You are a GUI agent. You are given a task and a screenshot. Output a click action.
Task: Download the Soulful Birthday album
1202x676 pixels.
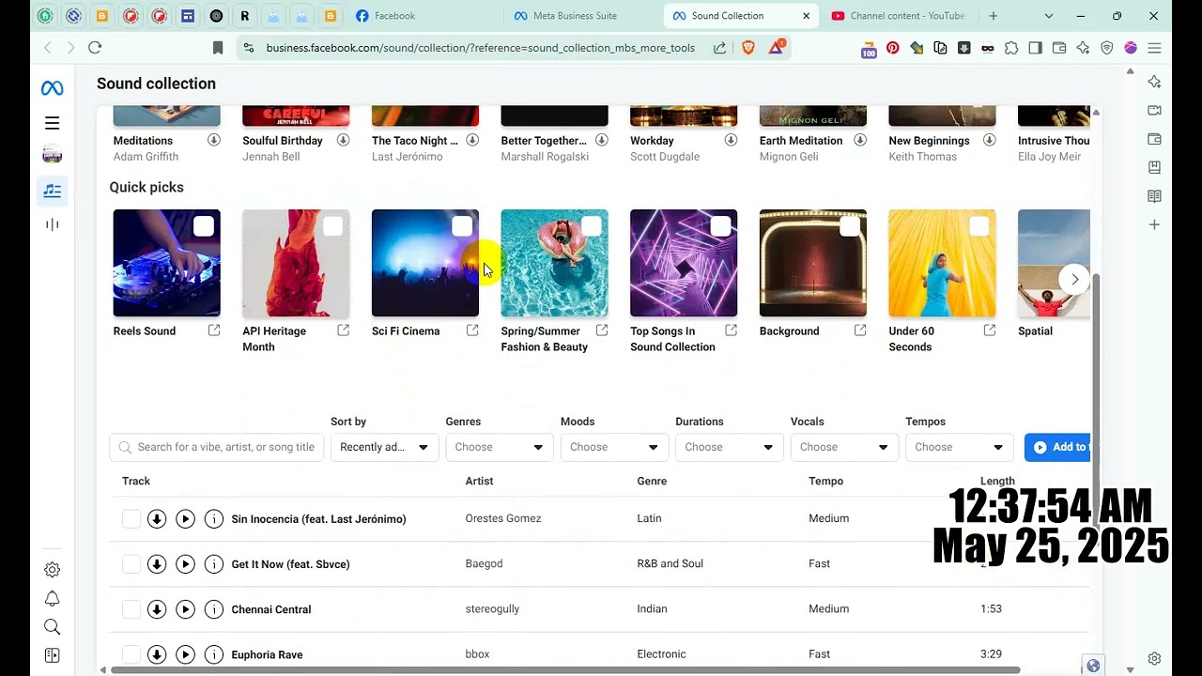coord(343,140)
